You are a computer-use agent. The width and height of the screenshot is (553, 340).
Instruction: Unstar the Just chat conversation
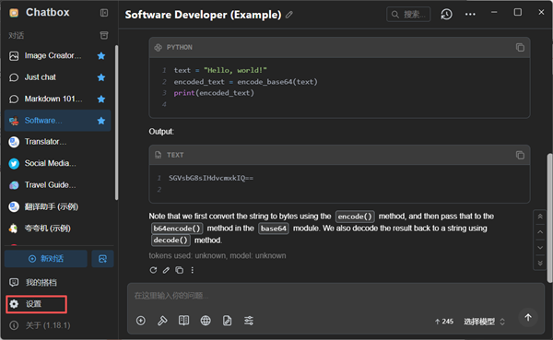tap(101, 77)
